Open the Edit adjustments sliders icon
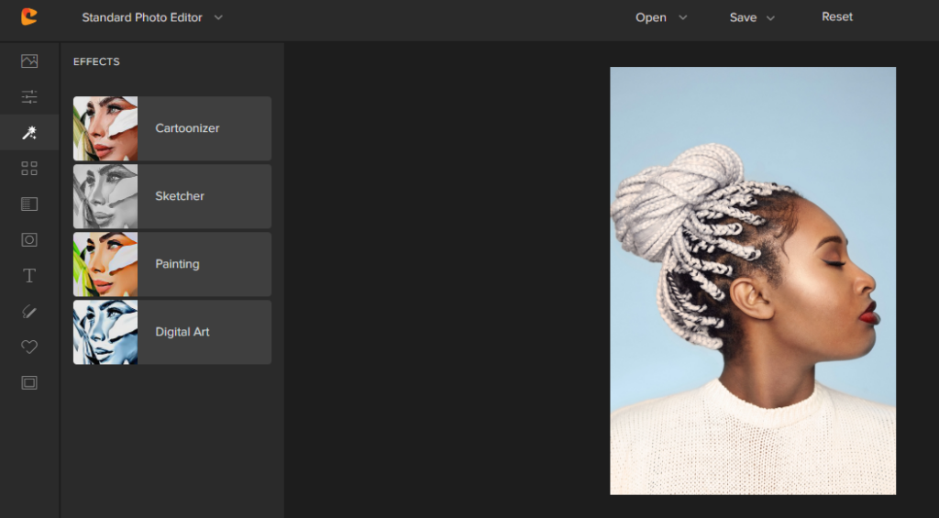Screen dimensions: 939x518 click(x=29, y=96)
